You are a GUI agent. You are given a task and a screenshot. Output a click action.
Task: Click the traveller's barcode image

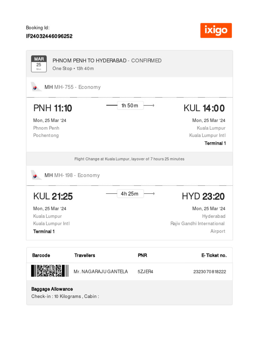pyautogui.click(x=48, y=271)
